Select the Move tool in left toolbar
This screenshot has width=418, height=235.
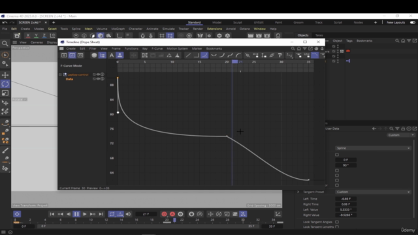tap(5, 75)
